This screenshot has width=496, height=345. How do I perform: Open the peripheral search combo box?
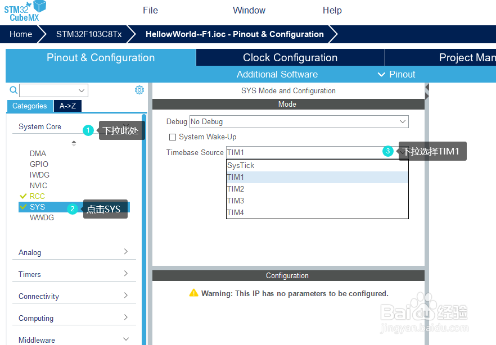click(53, 90)
